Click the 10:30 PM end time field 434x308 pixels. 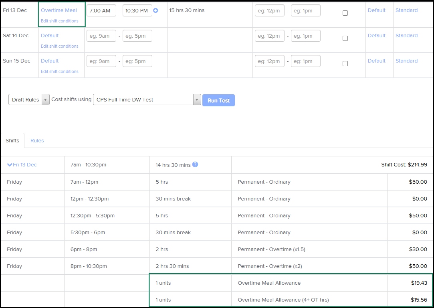point(137,11)
